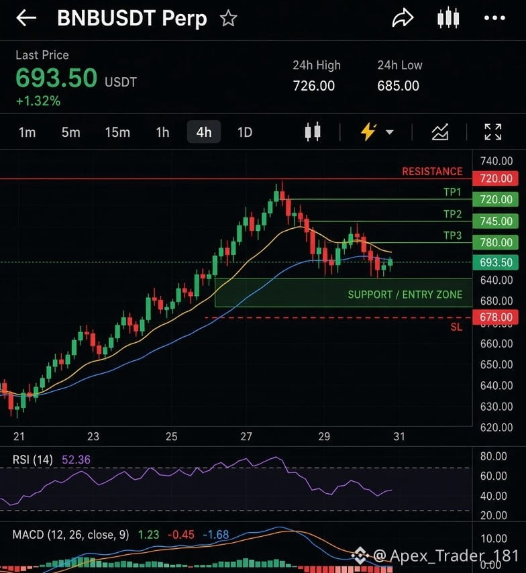Click the MACD value -0.45

pos(181,535)
